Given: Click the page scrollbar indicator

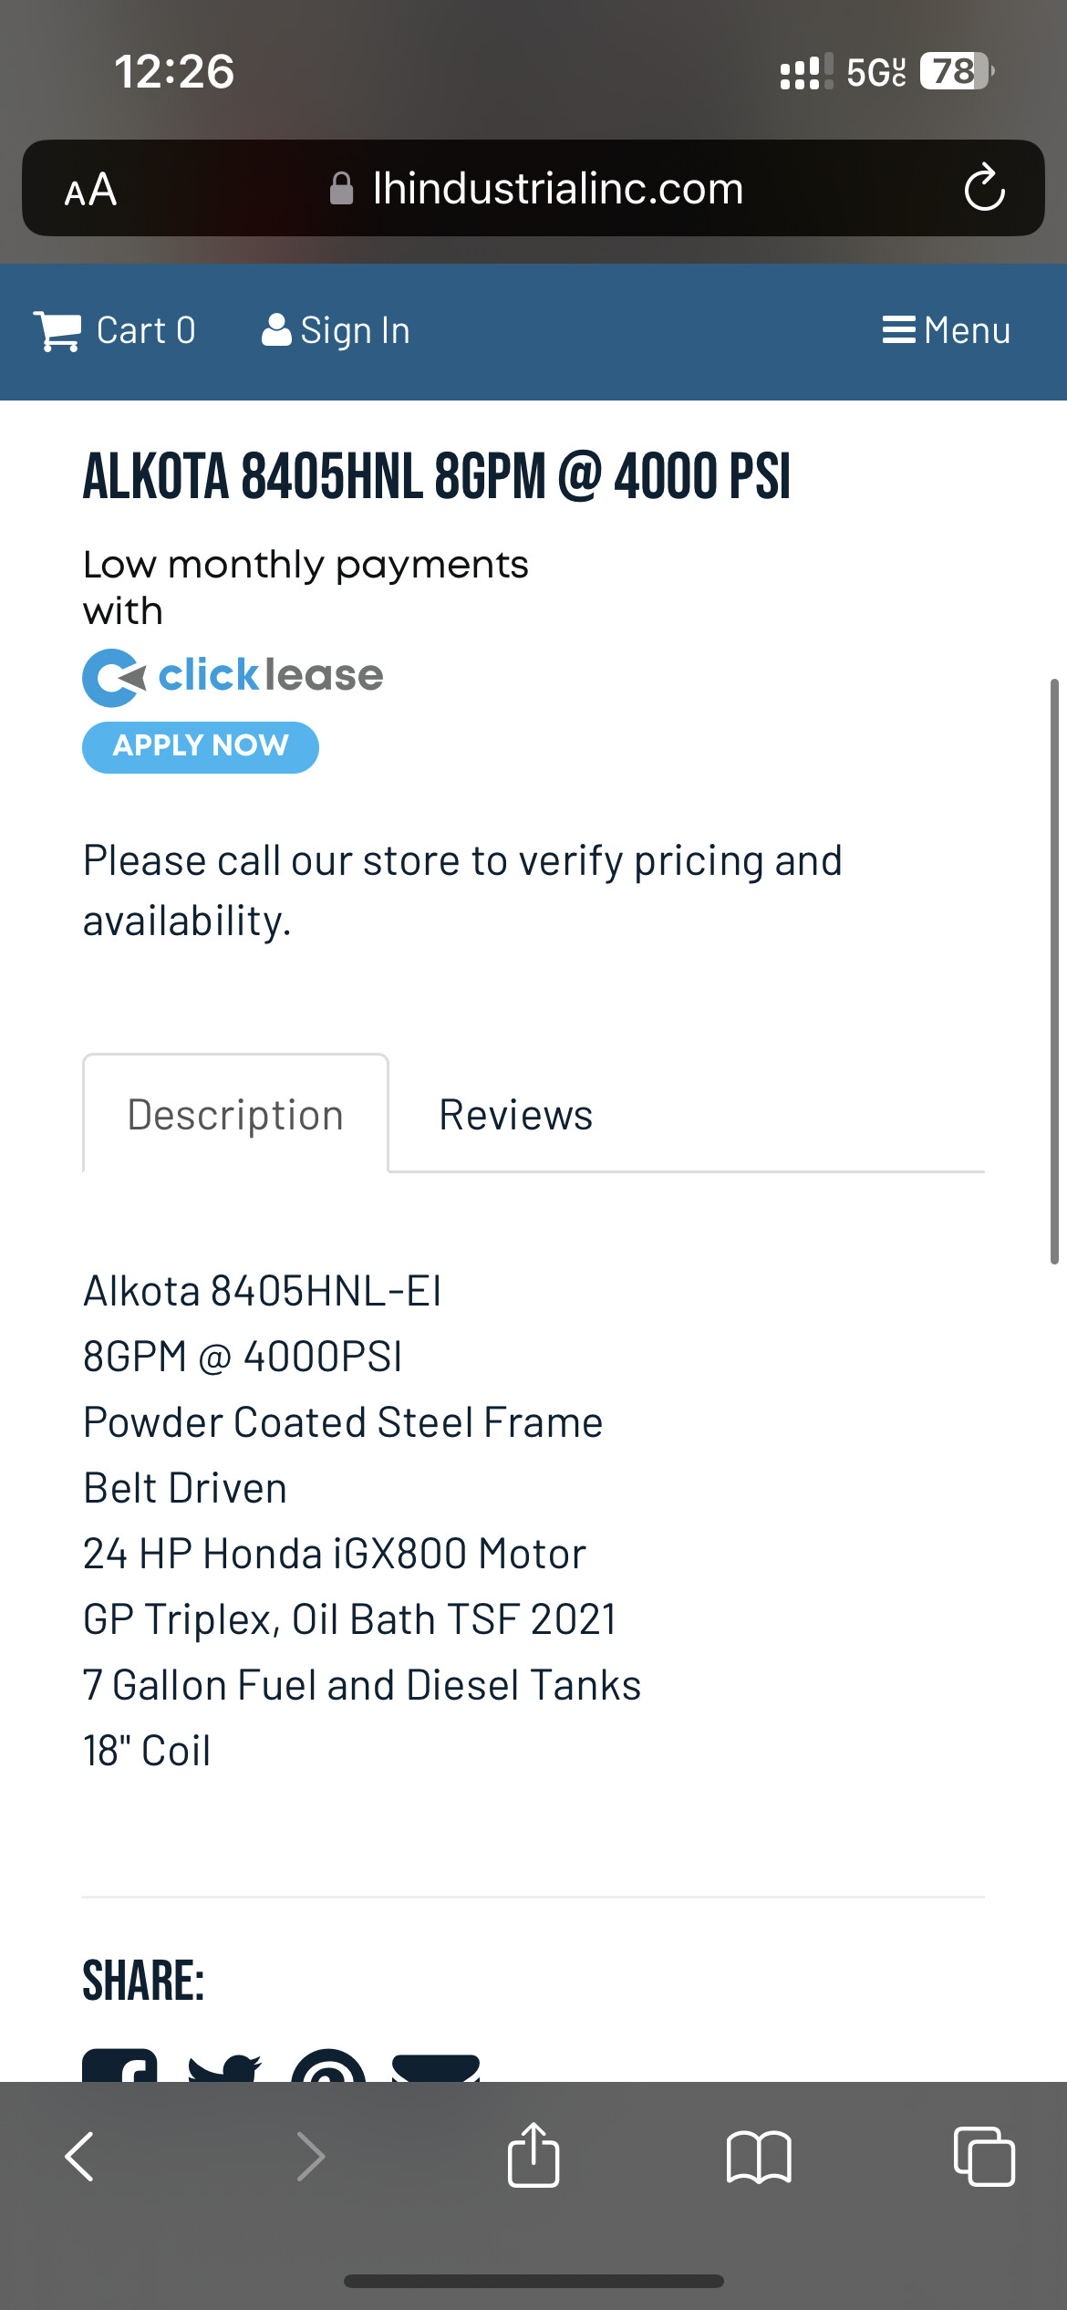Looking at the screenshot, I should 1054,971.
